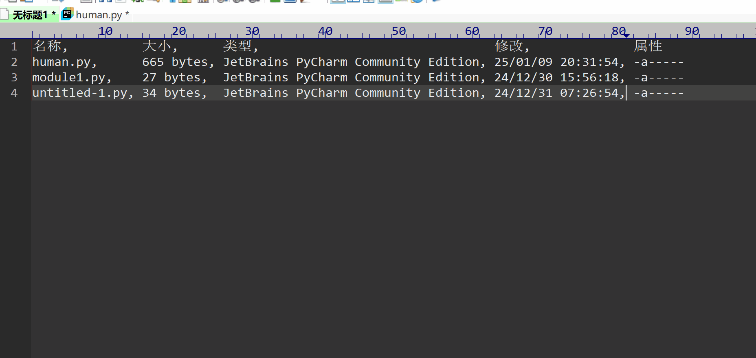This screenshot has height=358, width=756.
Task: Place cursor in header text 类型
Action: (x=238, y=46)
